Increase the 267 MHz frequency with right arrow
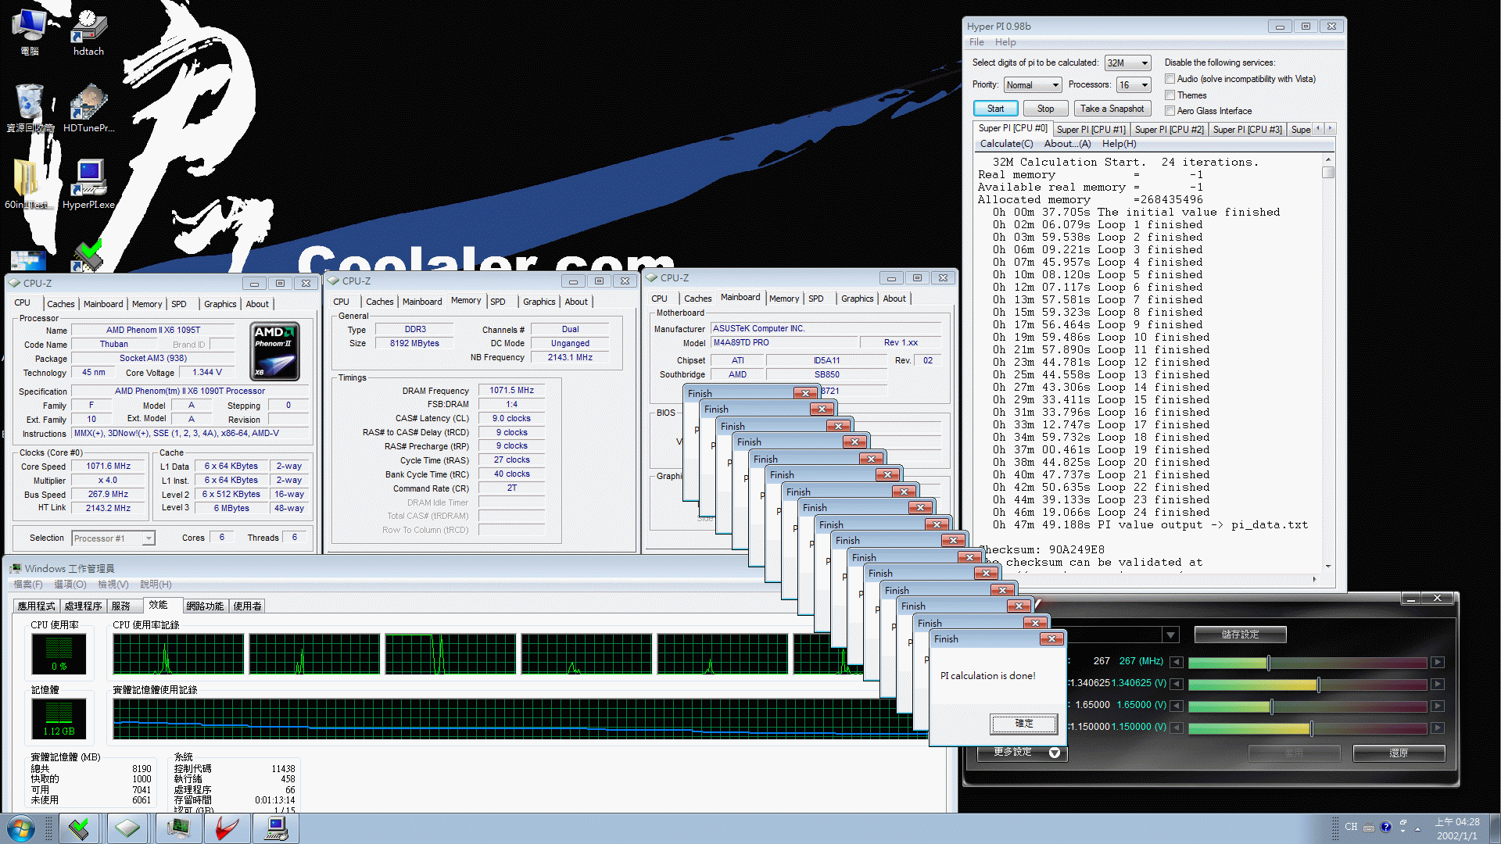 (x=1437, y=662)
